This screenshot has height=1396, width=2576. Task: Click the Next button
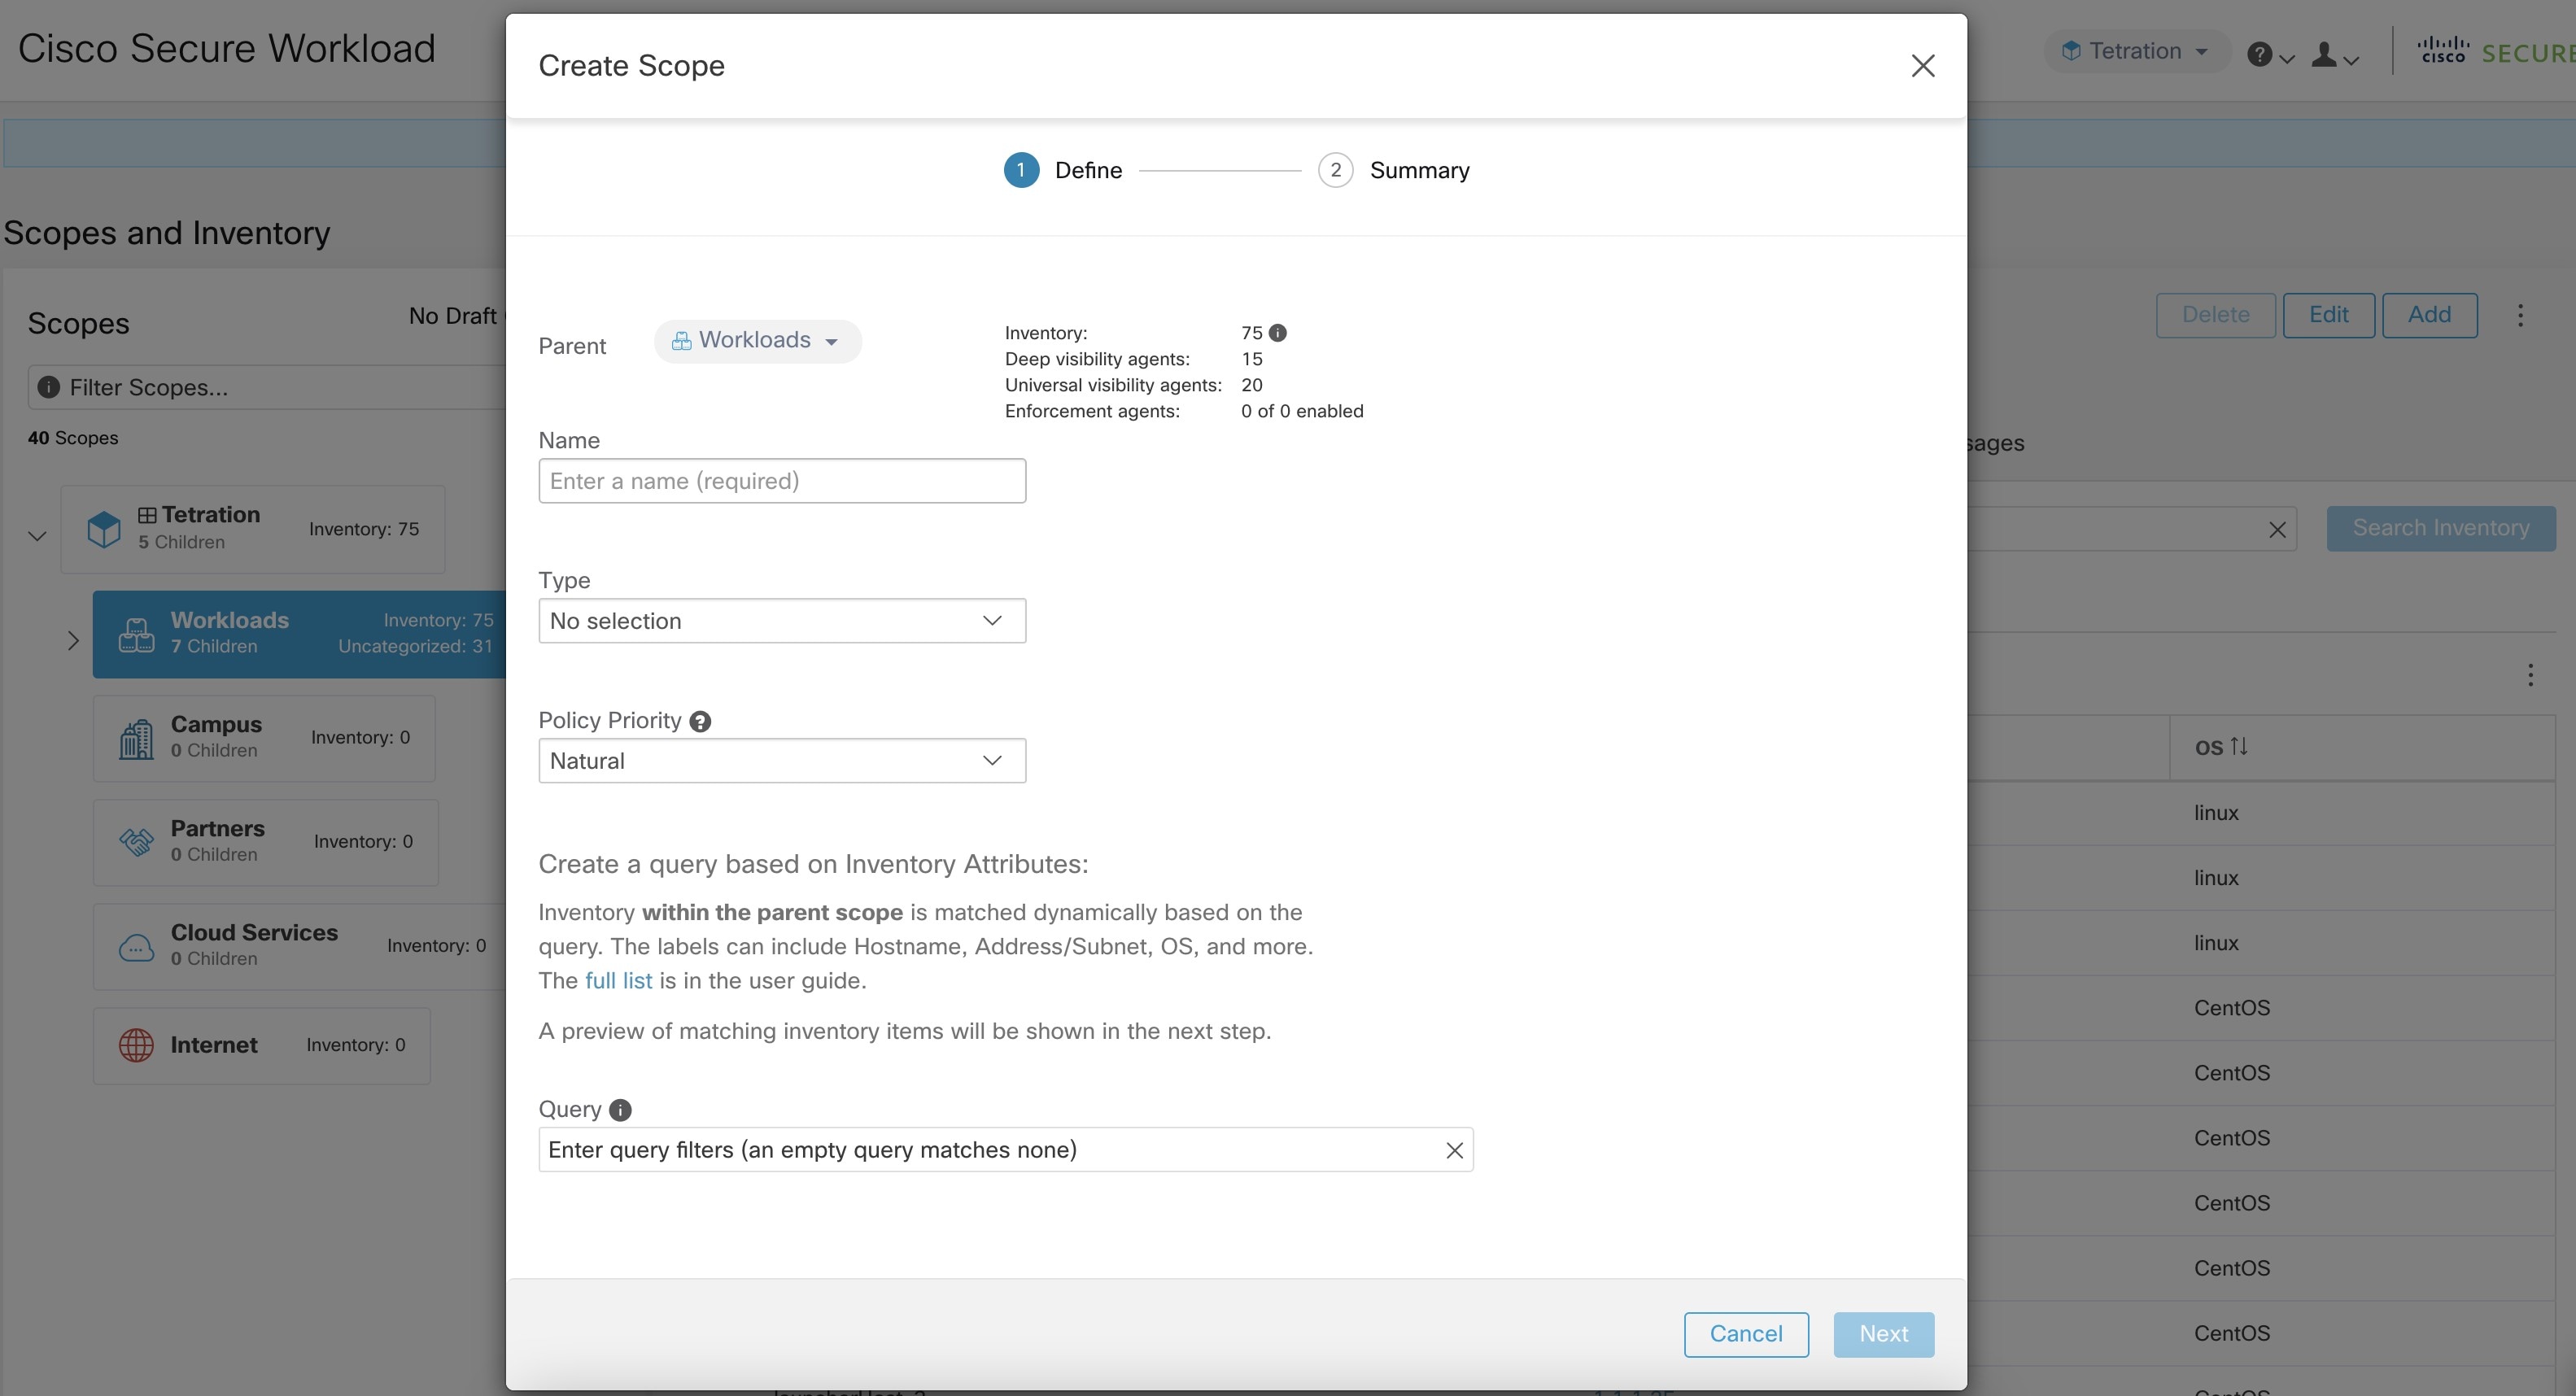[x=1884, y=1334]
